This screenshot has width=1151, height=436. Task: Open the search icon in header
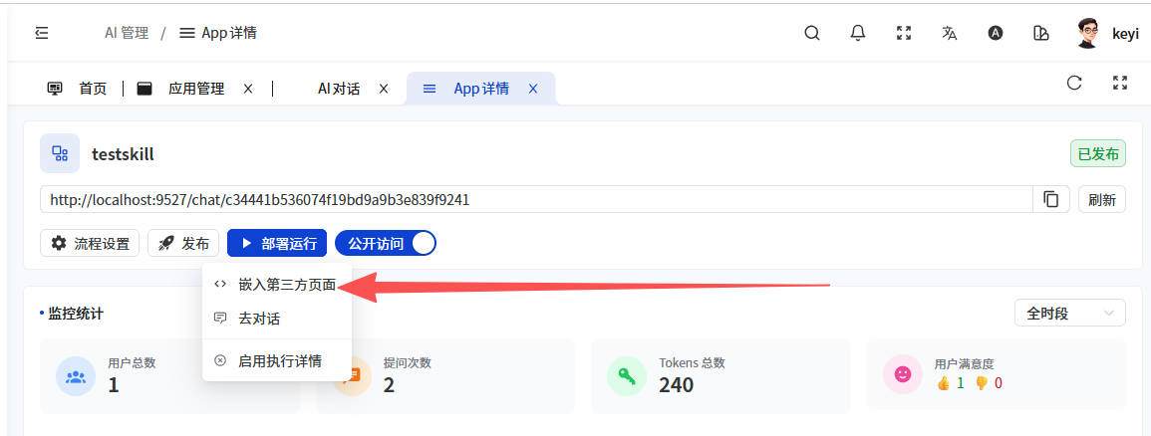[x=812, y=33]
